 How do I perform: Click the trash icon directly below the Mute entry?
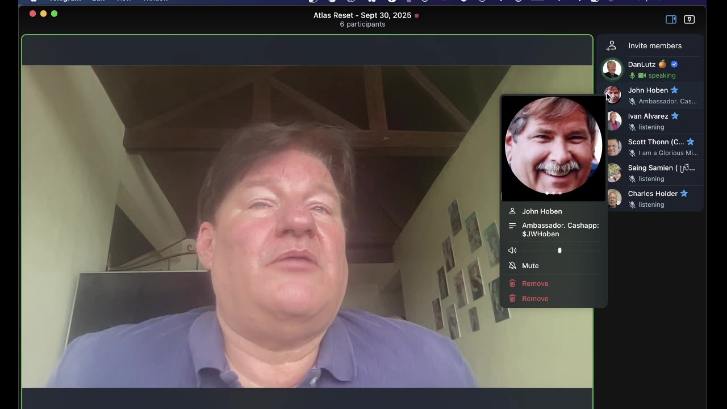point(512,283)
